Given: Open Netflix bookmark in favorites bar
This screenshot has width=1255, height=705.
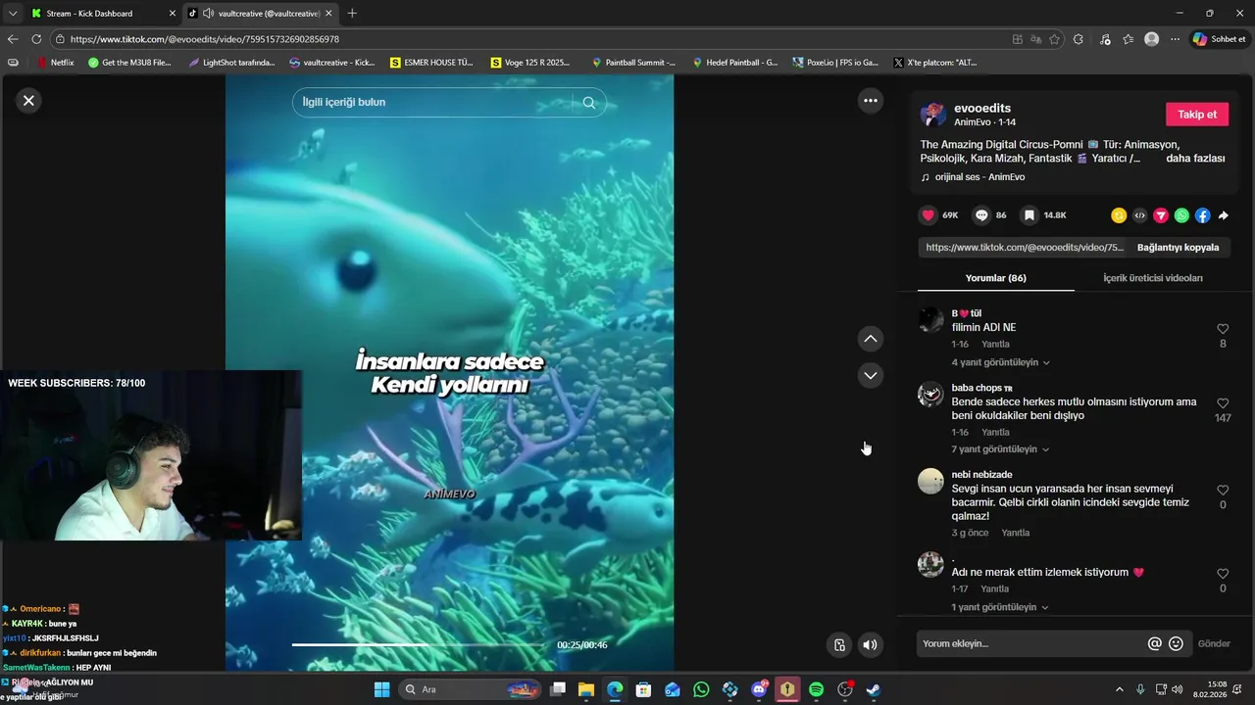Looking at the screenshot, I should tap(55, 62).
